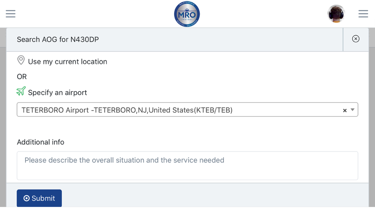Click the Teterboro airport selection text
Screen dimensions: 375x211
click(x=127, y=110)
